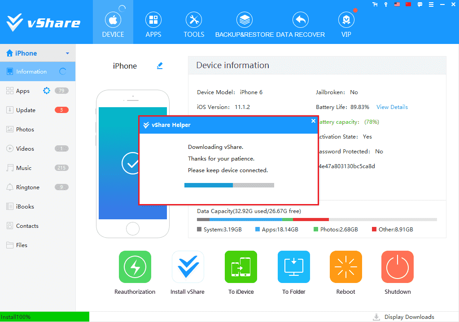Open Music in the sidebar
This screenshot has width=459, height=322.
point(38,168)
